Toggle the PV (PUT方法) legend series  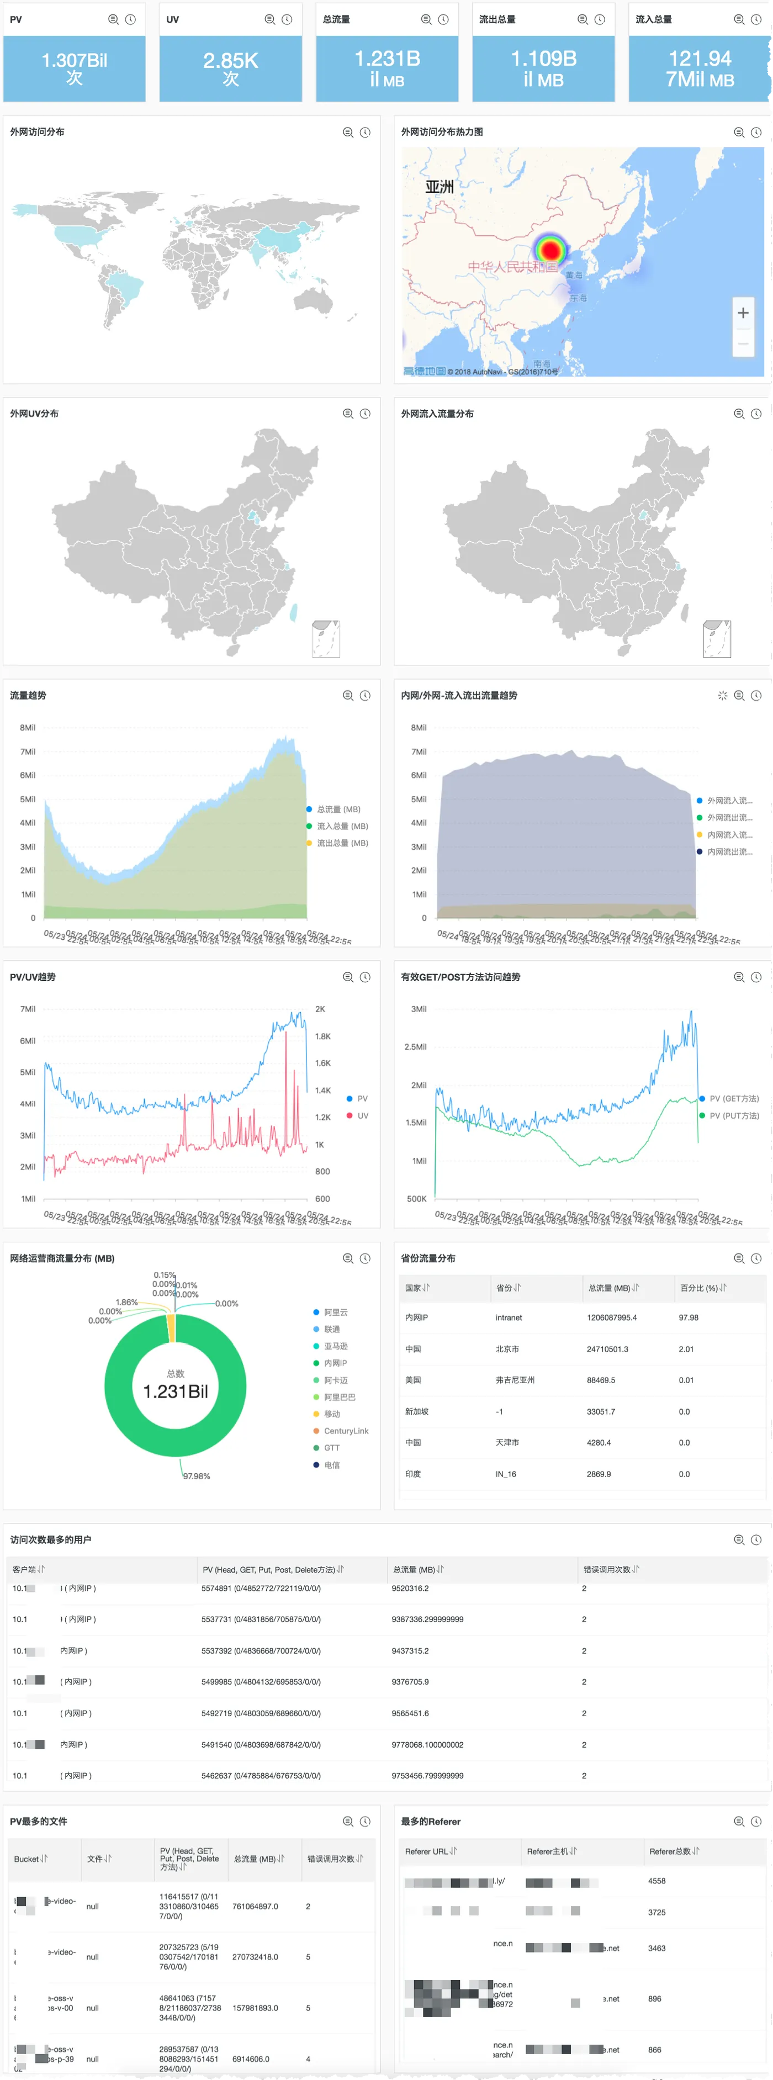[729, 1116]
